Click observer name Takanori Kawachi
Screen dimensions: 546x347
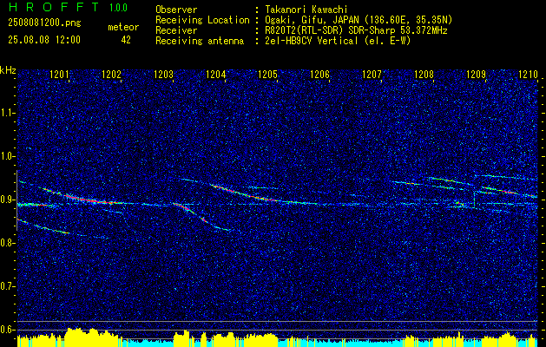tap(306, 10)
